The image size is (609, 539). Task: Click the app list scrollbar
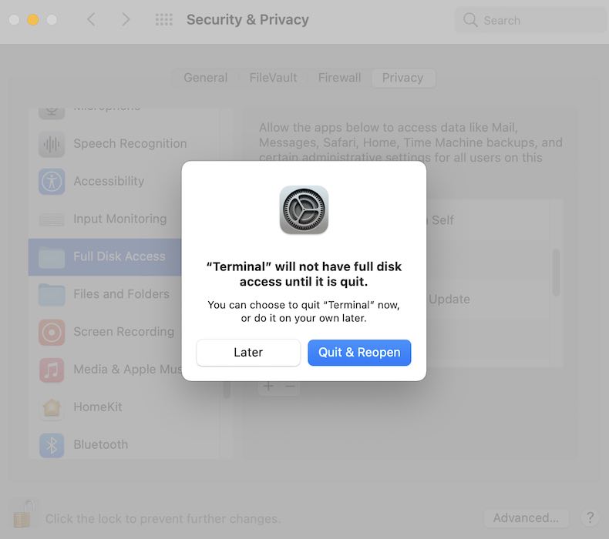[556, 272]
